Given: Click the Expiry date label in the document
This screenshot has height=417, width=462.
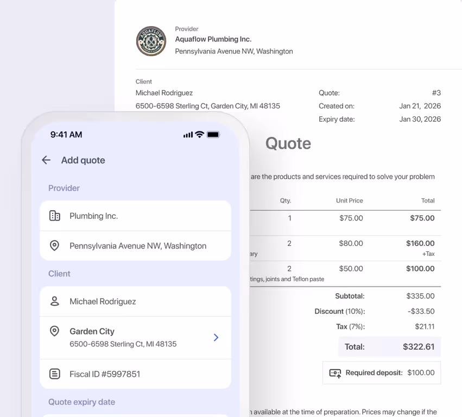Looking at the screenshot, I should coord(337,119).
